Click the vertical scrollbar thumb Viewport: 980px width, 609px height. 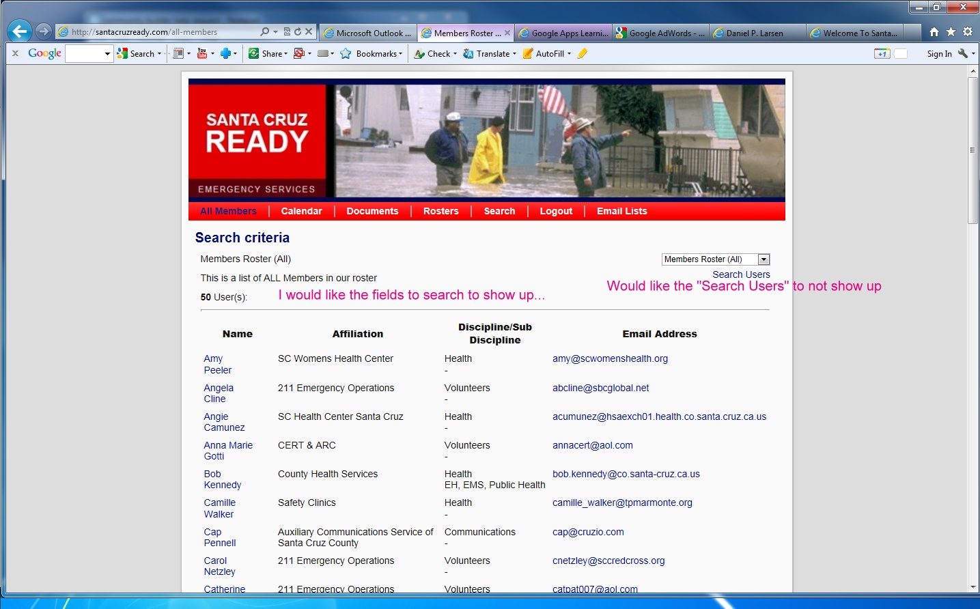tap(972, 150)
